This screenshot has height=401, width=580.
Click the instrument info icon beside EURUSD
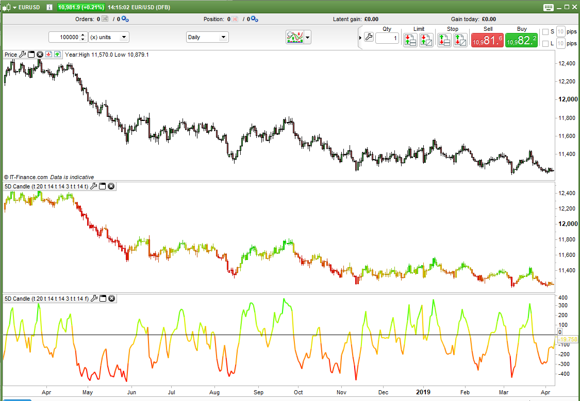tap(49, 7)
